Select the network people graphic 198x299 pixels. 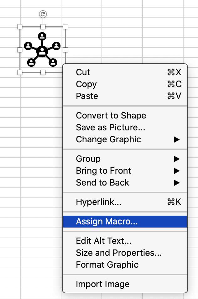point(42,50)
